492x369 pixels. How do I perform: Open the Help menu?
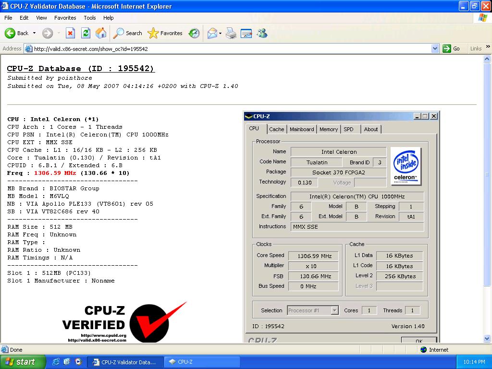pyautogui.click(x=108, y=18)
